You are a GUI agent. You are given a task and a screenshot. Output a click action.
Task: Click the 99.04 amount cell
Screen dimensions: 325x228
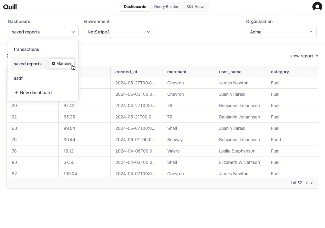(x=84, y=128)
